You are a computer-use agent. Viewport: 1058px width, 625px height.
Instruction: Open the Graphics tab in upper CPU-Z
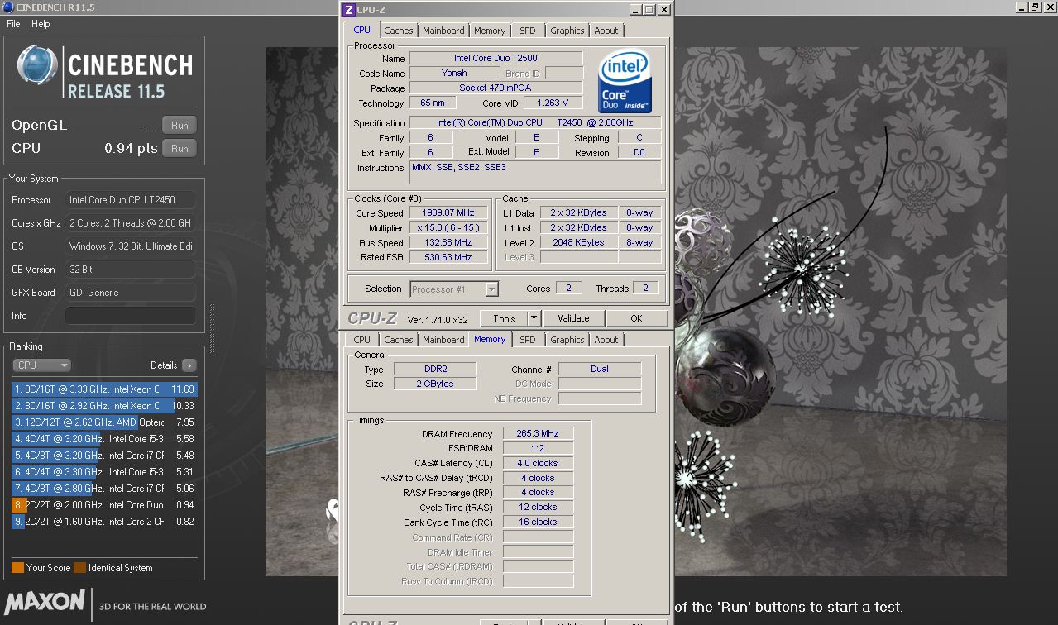567,31
